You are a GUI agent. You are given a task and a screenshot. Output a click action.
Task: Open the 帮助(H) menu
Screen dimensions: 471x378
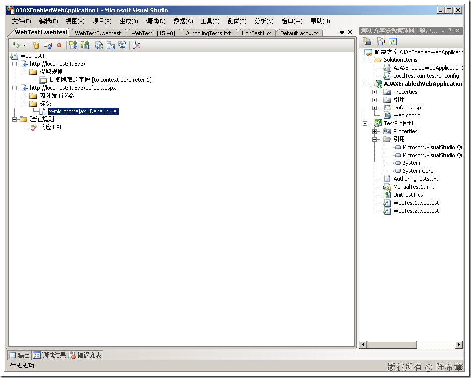pyautogui.click(x=320, y=21)
